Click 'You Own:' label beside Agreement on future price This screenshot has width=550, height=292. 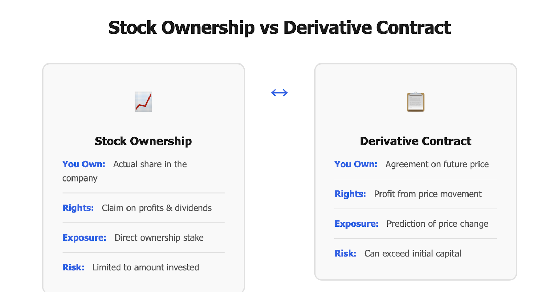pos(356,164)
